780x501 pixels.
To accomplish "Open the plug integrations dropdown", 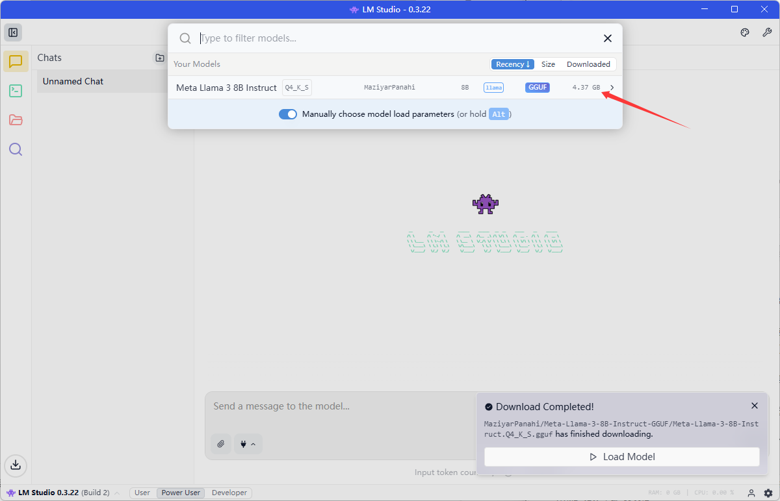I will pyautogui.click(x=248, y=444).
